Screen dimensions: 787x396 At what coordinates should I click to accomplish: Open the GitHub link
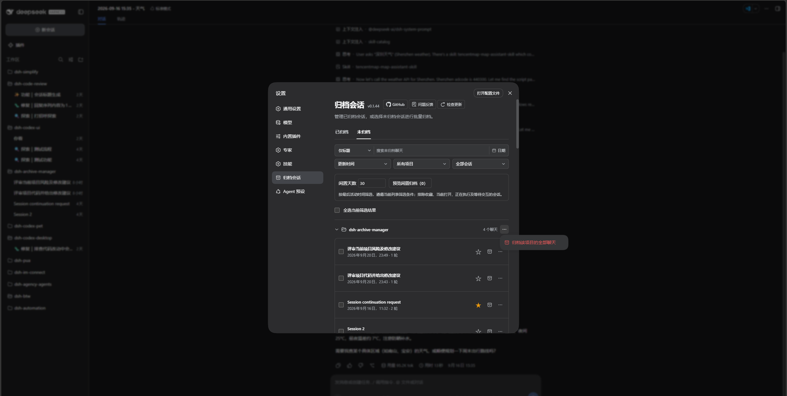395,105
